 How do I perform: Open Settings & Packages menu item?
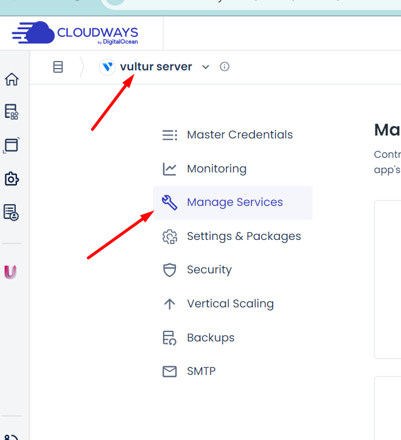click(233, 236)
